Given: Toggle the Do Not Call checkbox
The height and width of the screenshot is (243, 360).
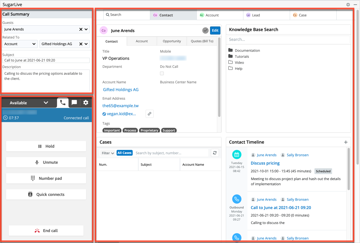Looking at the screenshot, I should pyautogui.click(x=162, y=73).
